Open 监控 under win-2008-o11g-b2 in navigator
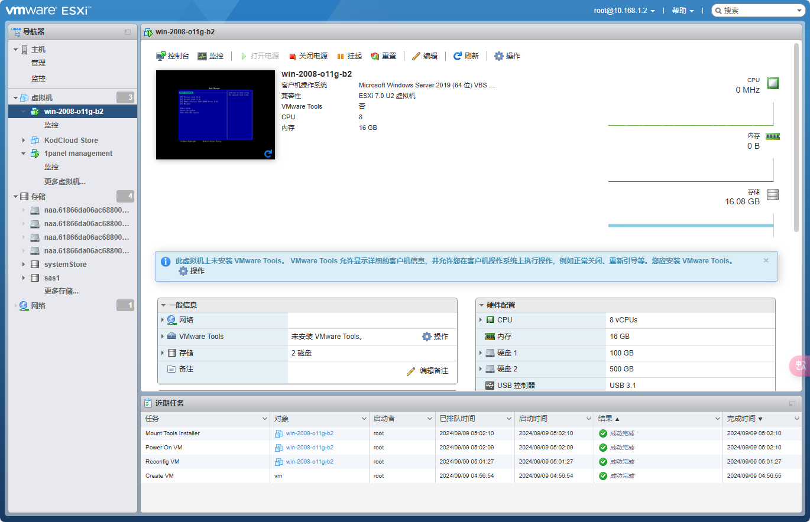The height and width of the screenshot is (522, 810). pos(51,125)
